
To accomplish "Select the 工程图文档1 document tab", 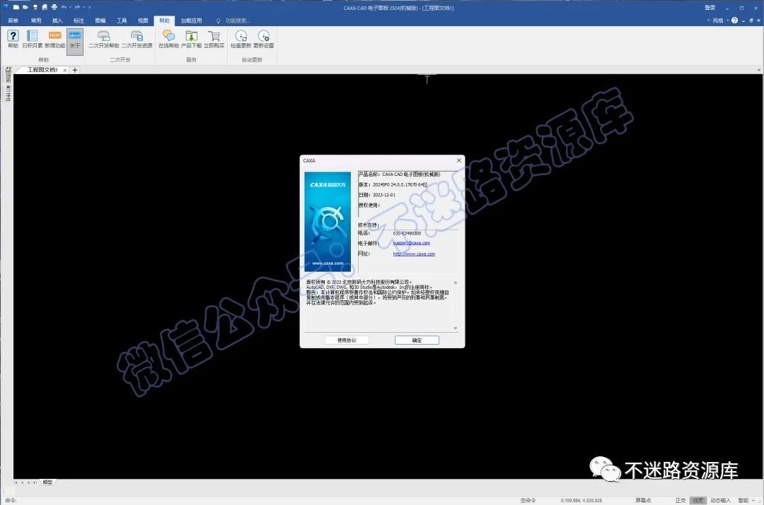I will coord(42,70).
